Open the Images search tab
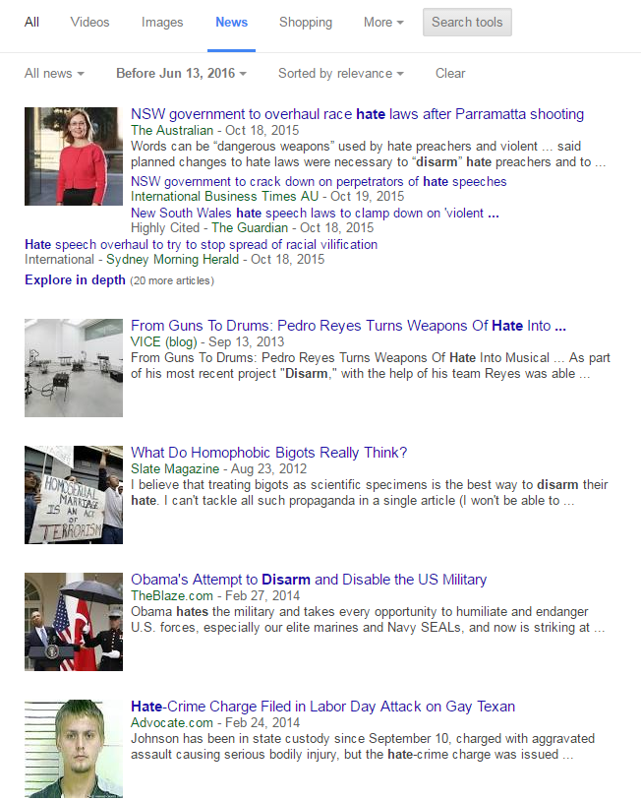641x801 pixels. click(x=162, y=22)
